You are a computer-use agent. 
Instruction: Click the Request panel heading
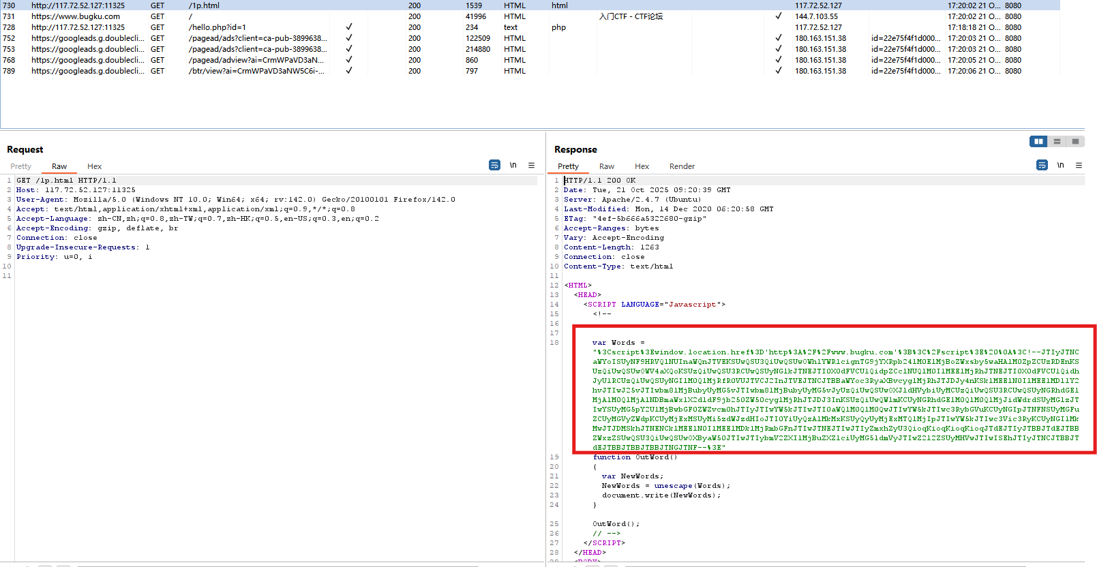point(25,149)
